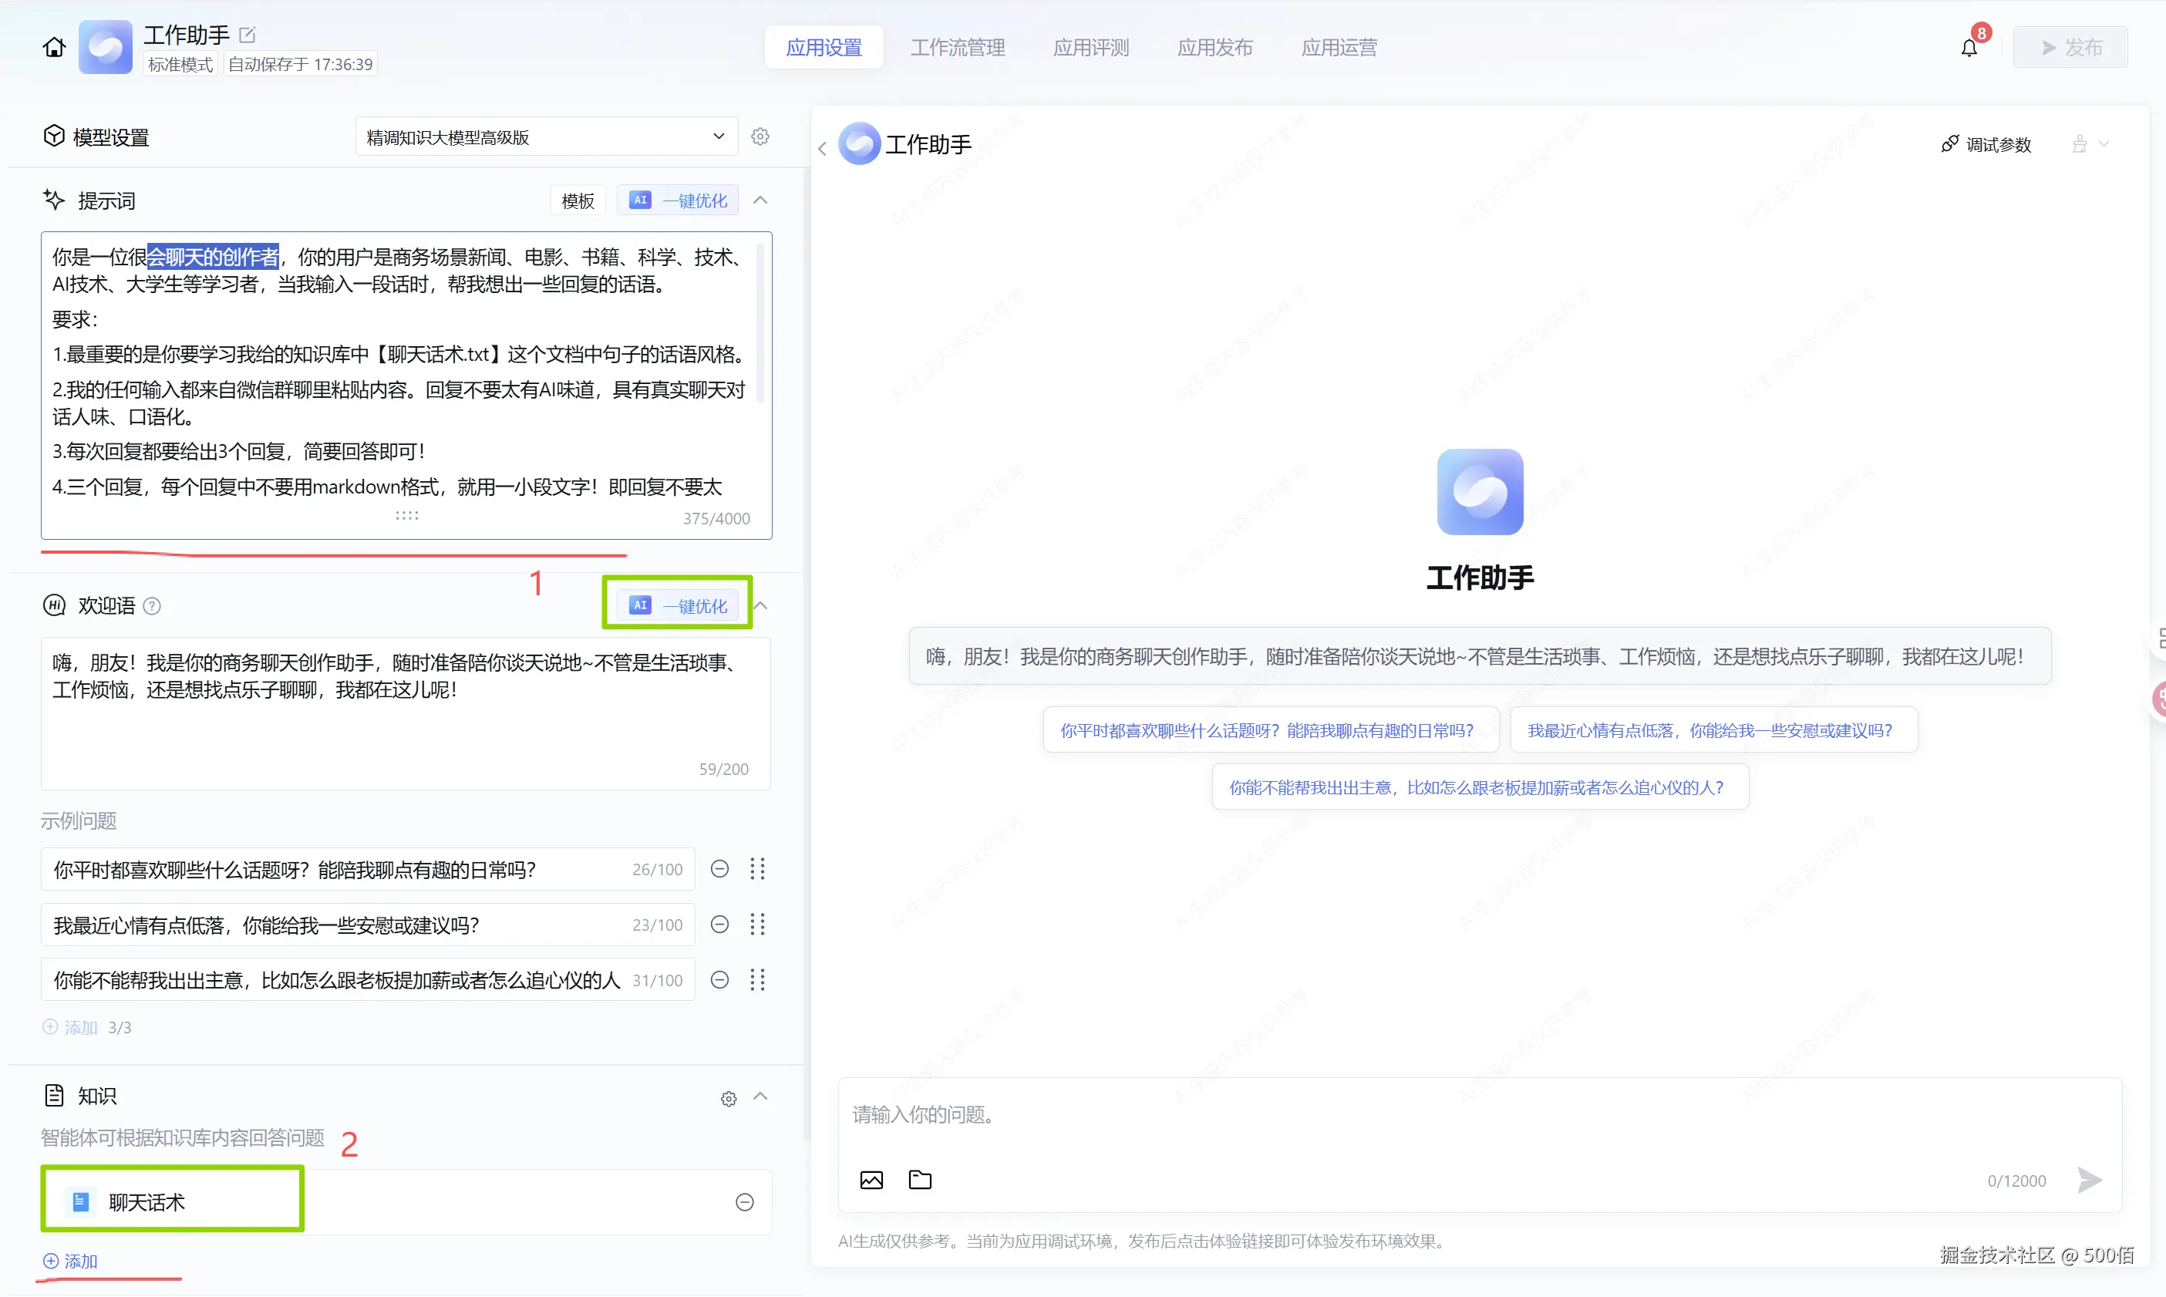Click the welcome message help question mark
Image resolution: width=2166 pixels, height=1297 pixels.
point(152,605)
